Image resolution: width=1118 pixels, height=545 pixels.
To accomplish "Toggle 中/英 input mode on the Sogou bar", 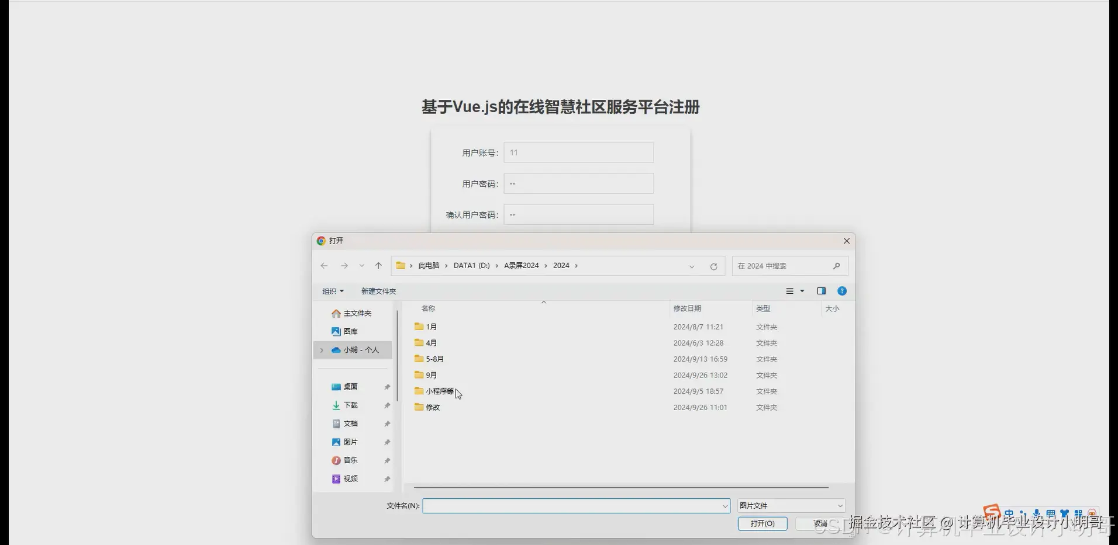I will click(x=1009, y=513).
